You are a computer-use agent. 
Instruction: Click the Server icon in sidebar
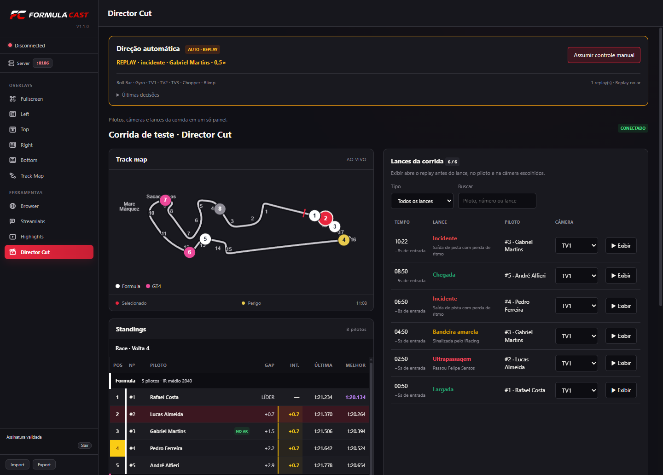click(x=11, y=63)
